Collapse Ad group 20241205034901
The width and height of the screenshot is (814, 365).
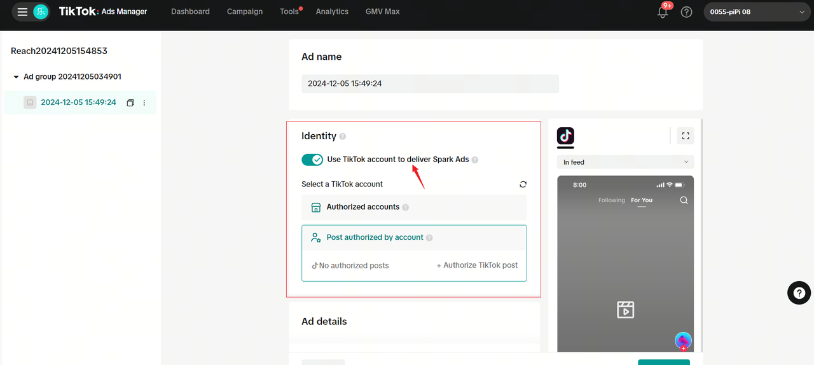pyautogui.click(x=17, y=77)
